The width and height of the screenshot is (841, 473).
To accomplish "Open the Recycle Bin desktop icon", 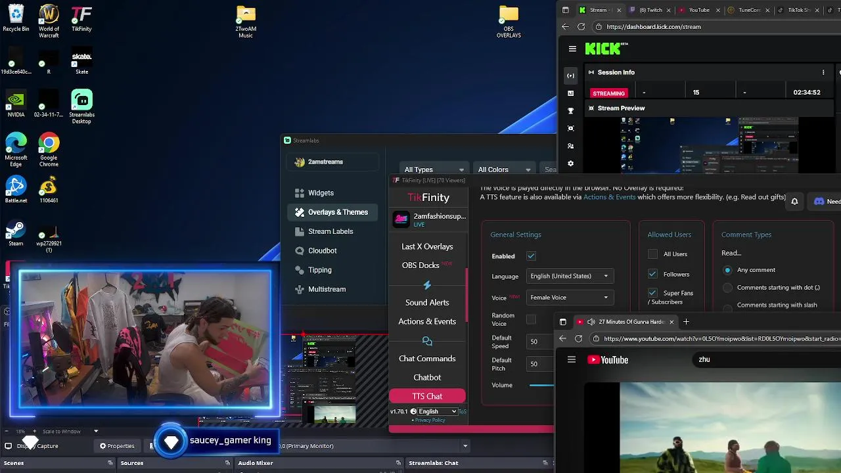I will point(16,18).
